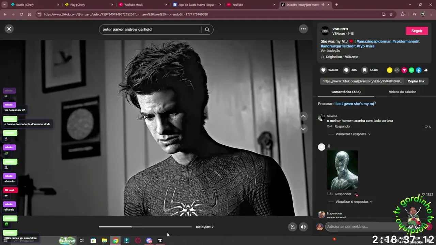Switch to 'Play | Cinefy' browser tab
The image size is (436, 245).
coord(89,5)
